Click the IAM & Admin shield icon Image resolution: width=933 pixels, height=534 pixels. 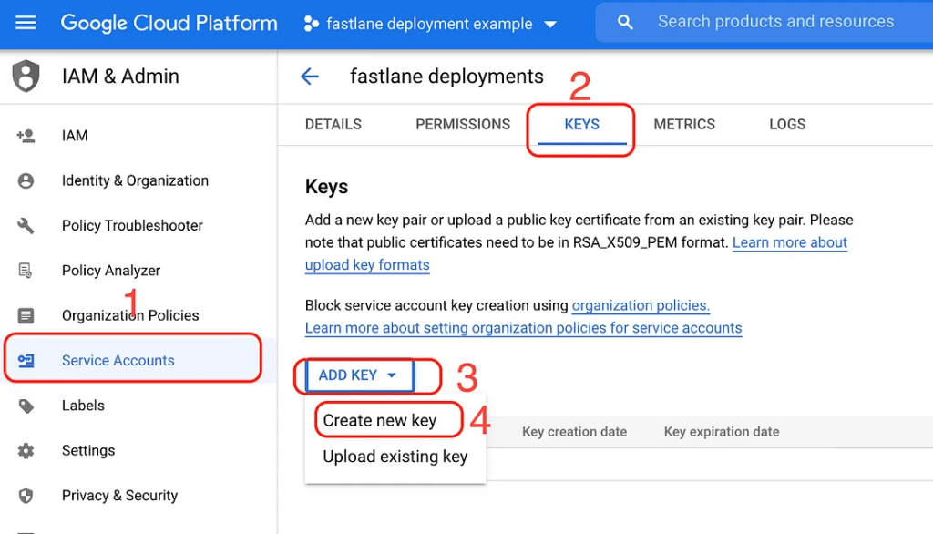coord(26,77)
